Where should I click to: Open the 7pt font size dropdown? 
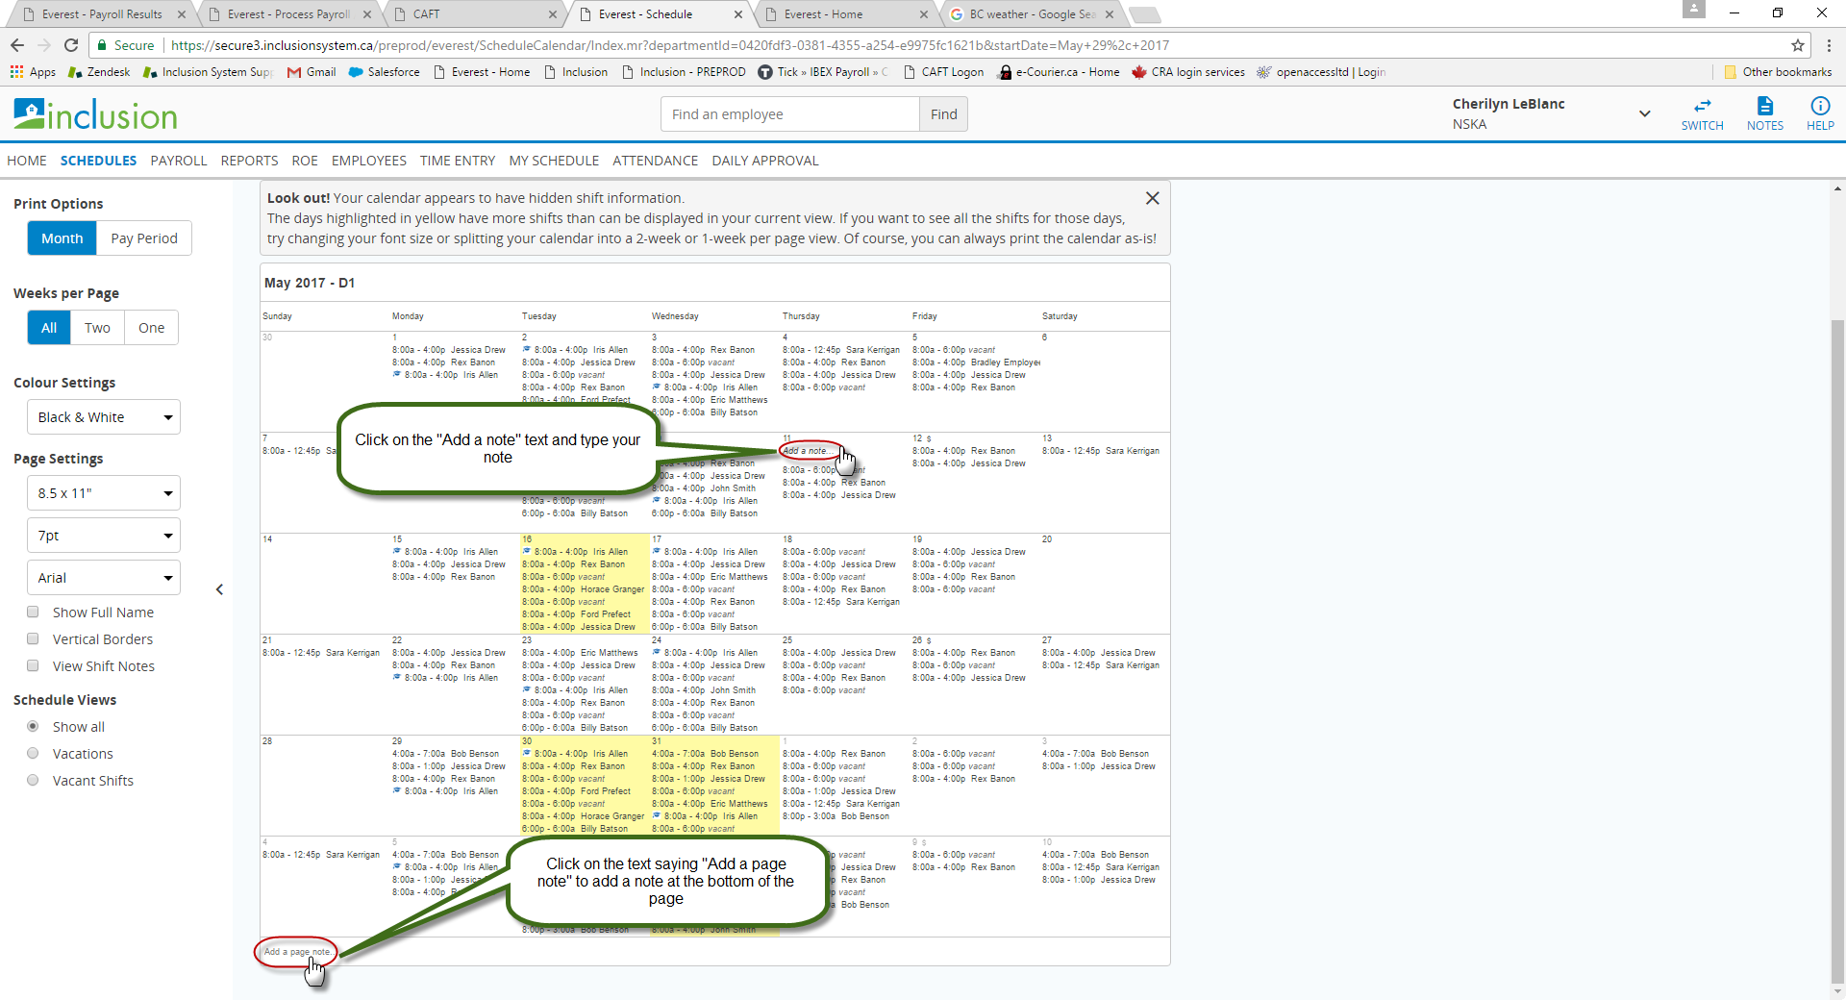pos(104,536)
